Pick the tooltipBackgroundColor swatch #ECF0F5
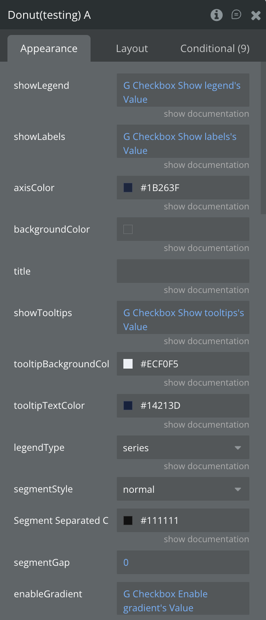The image size is (266, 620). [x=128, y=364]
